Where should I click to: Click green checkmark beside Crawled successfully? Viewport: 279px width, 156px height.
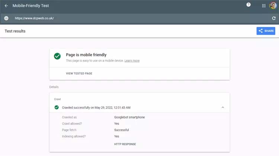[57, 107]
